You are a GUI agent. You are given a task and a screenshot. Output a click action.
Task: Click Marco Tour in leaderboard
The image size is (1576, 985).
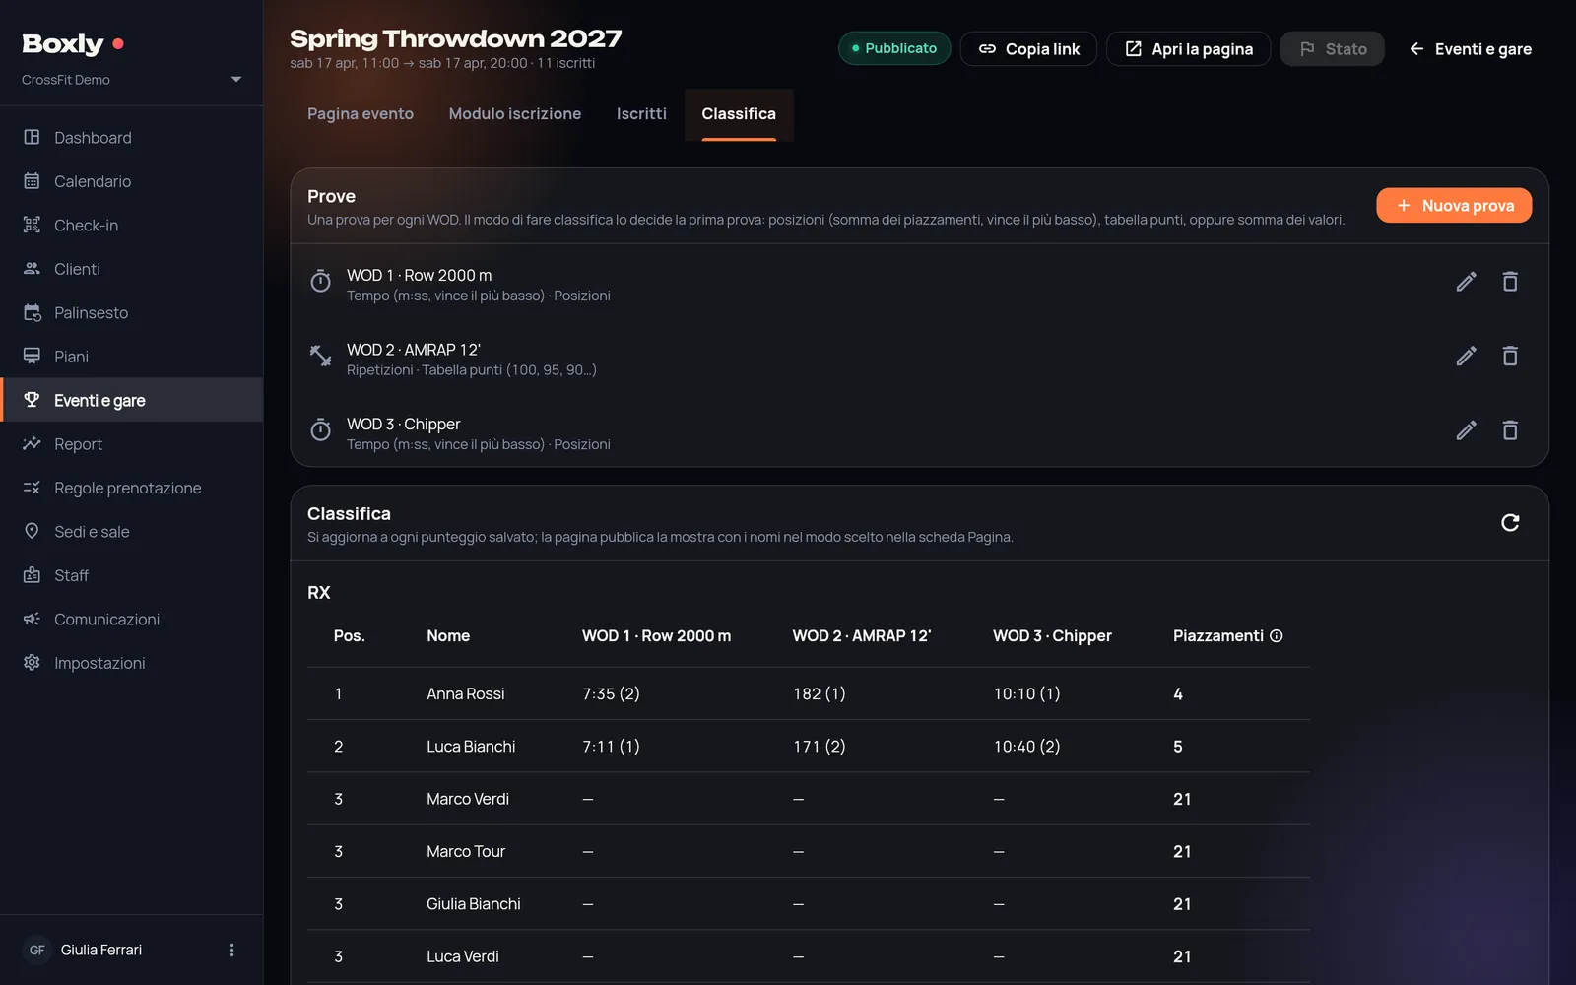click(466, 852)
